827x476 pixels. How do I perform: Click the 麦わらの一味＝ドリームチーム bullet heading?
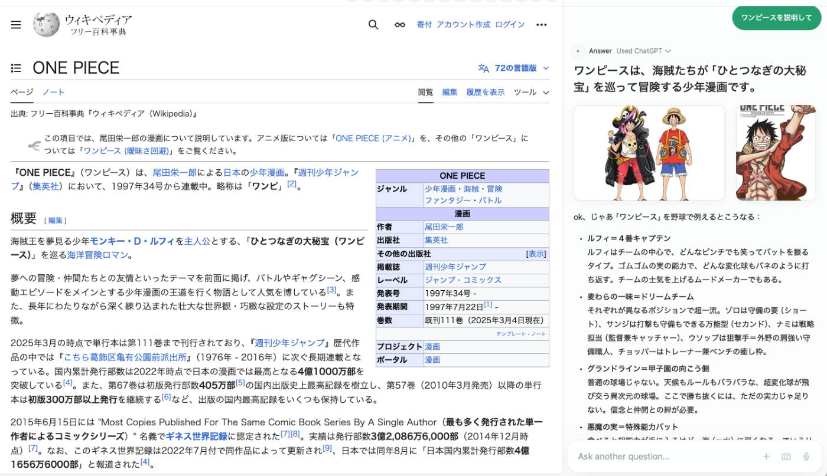[640, 297]
